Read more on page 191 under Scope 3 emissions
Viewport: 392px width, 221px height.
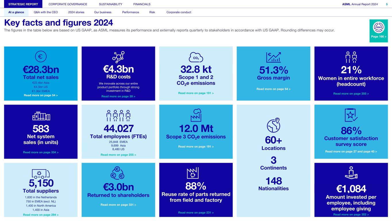point(196,147)
